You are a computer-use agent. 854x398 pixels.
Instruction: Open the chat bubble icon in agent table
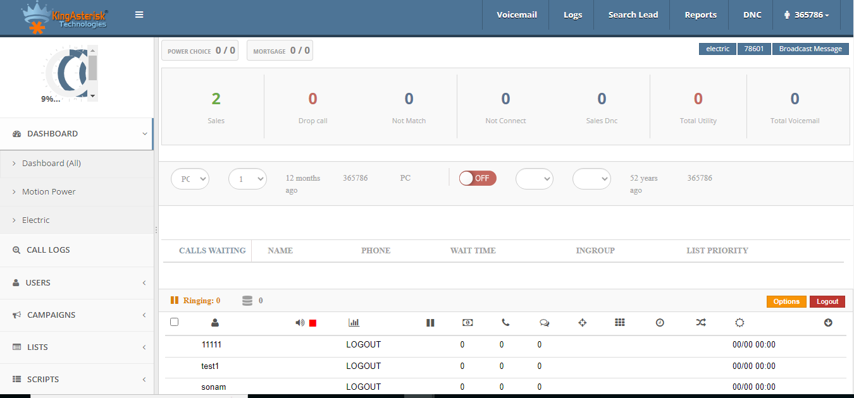pyautogui.click(x=544, y=322)
